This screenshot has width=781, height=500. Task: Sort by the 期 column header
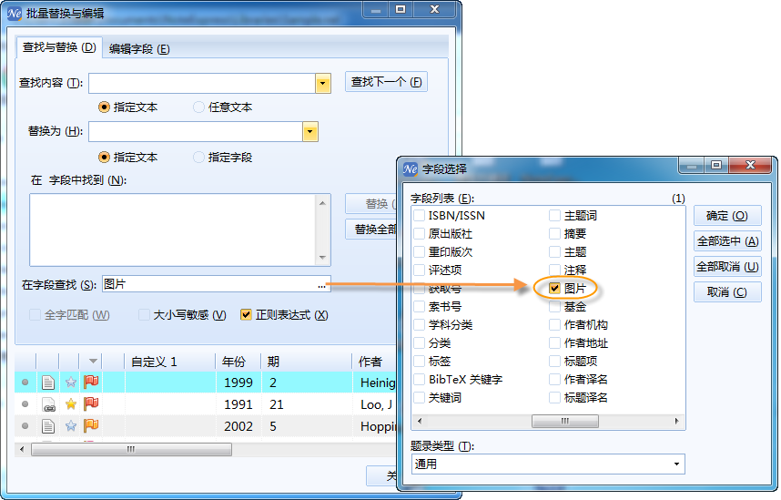307,362
